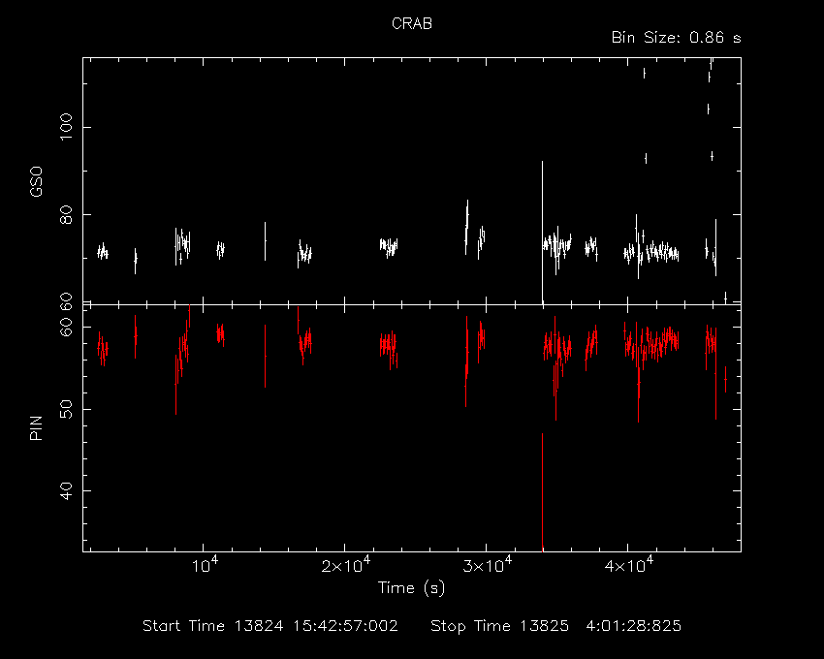Click the 40 tick label on PIN axis
The height and width of the screenshot is (659, 824).
pos(66,490)
